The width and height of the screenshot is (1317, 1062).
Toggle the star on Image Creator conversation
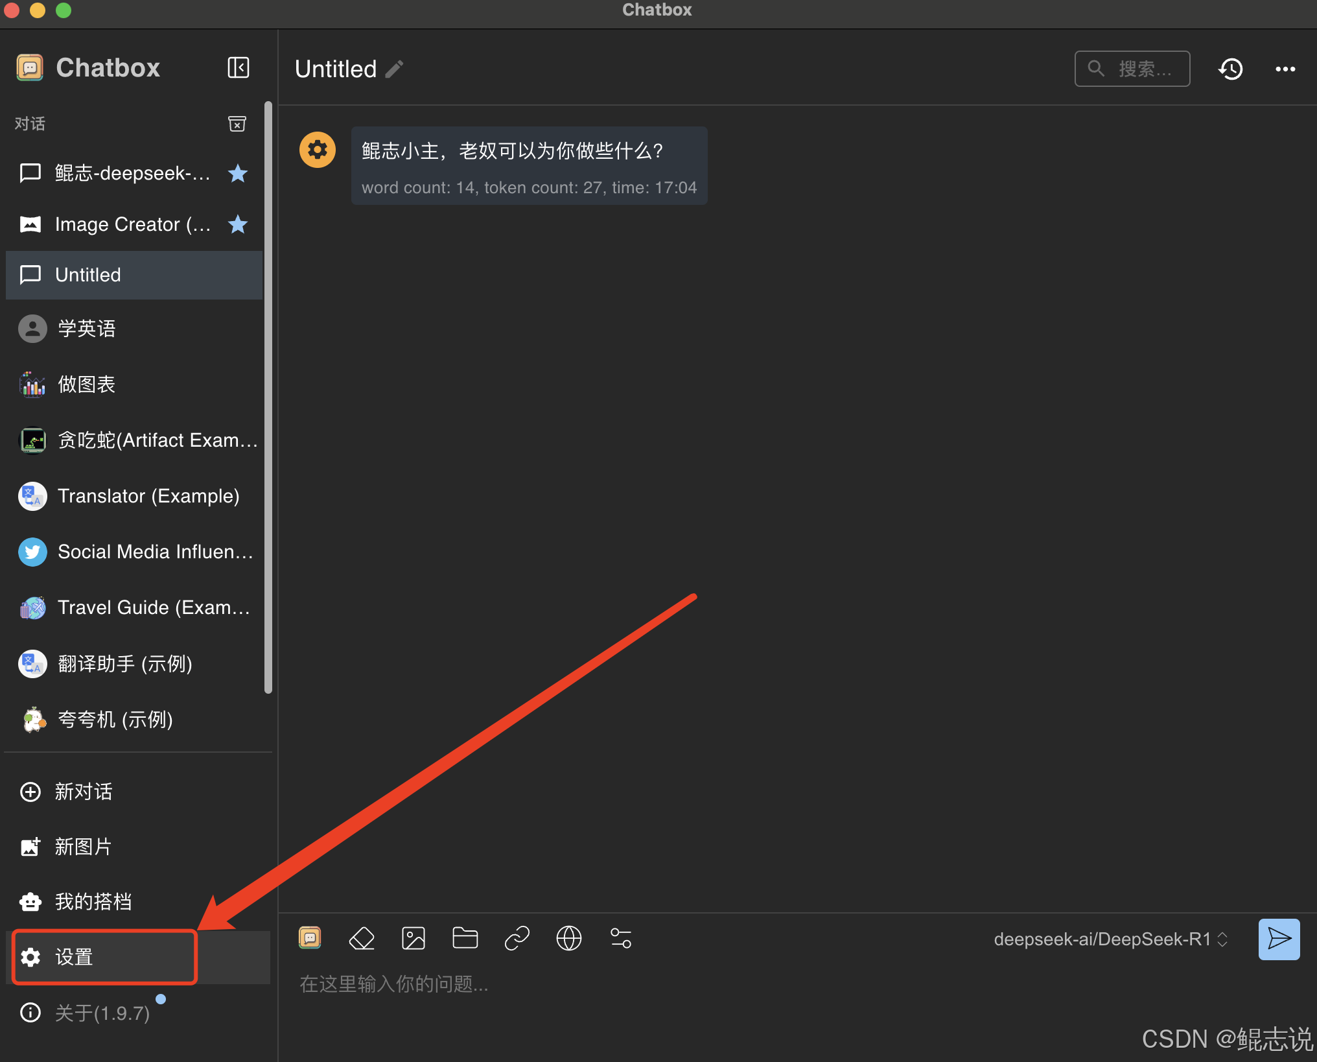pos(238,224)
